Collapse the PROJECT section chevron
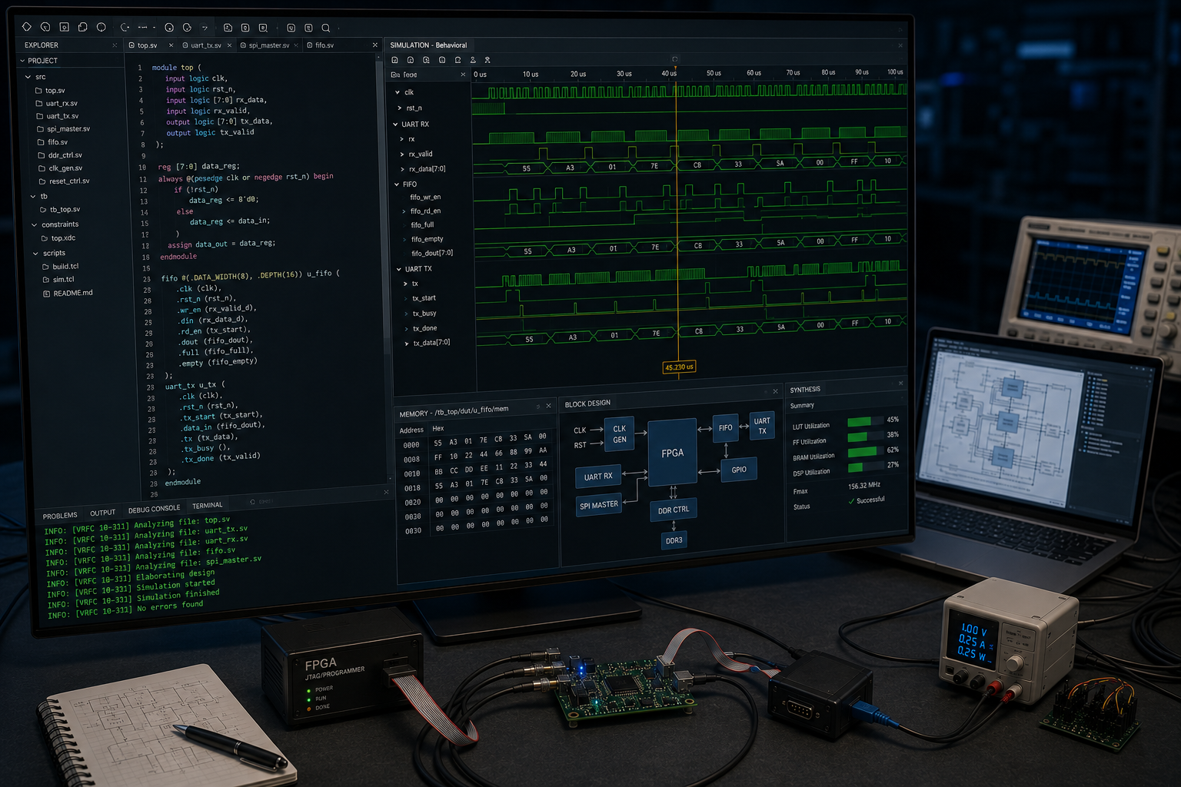The height and width of the screenshot is (787, 1181). click(22, 61)
